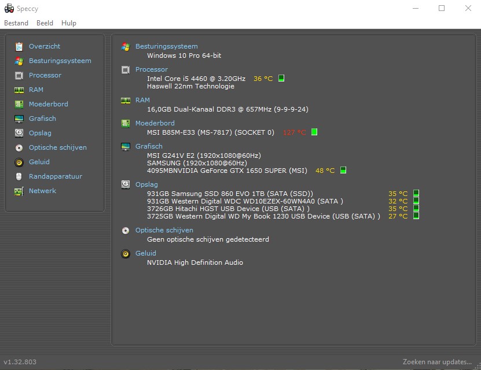Image resolution: width=481 pixels, height=370 pixels.
Task: Click 'MSI B85M-E33 (MS-7817) (SOCKET 0)' text
Action: click(211, 132)
